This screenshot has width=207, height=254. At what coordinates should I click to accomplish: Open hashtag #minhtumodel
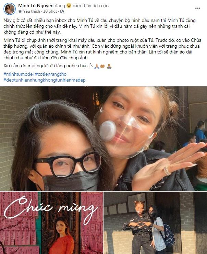19,74
